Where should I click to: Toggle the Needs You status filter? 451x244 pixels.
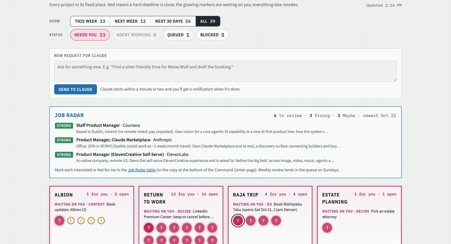(90, 35)
